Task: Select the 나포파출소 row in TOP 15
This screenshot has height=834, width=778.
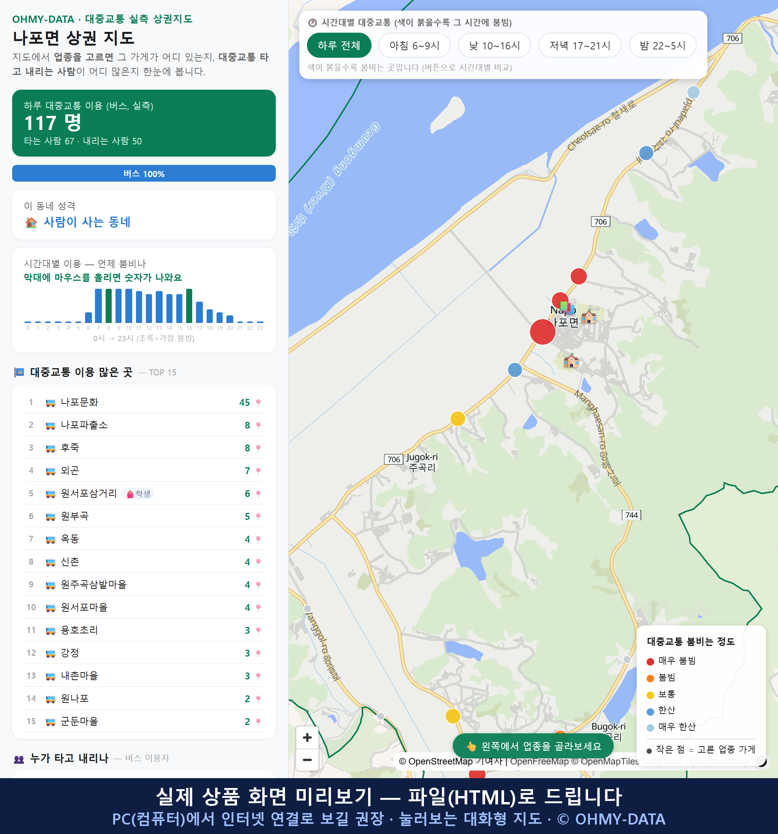Action: (x=144, y=425)
